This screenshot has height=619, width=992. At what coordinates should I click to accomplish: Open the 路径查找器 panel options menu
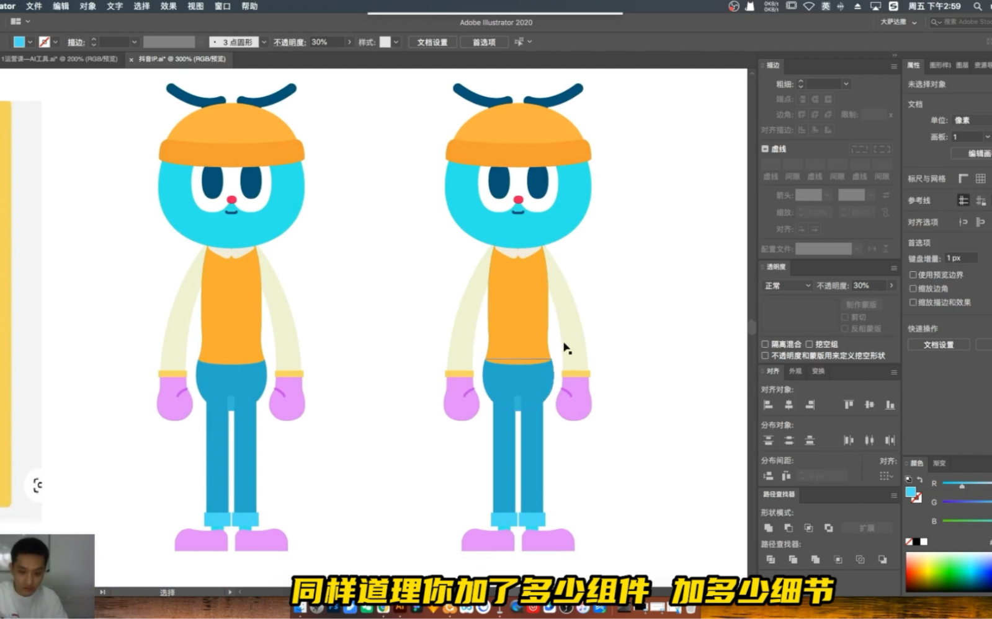point(894,496)
